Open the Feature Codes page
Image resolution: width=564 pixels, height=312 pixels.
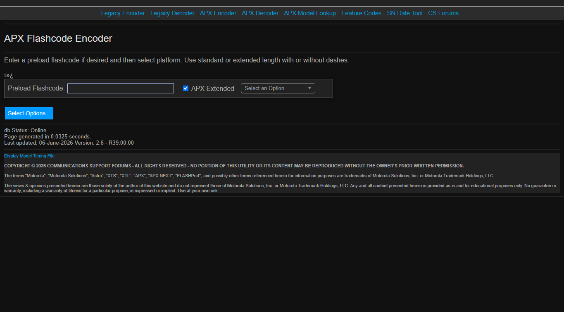tap(362, 13)
